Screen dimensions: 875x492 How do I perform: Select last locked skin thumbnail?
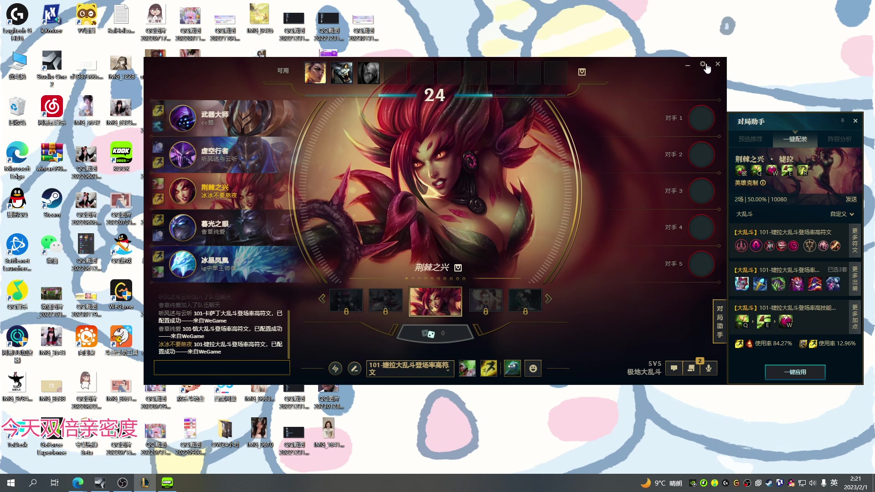pos(525,300)
